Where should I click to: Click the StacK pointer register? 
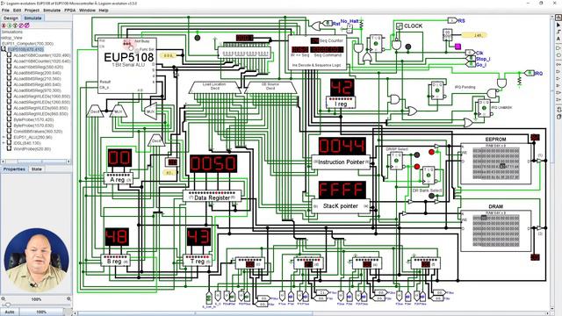click(341, 206)
